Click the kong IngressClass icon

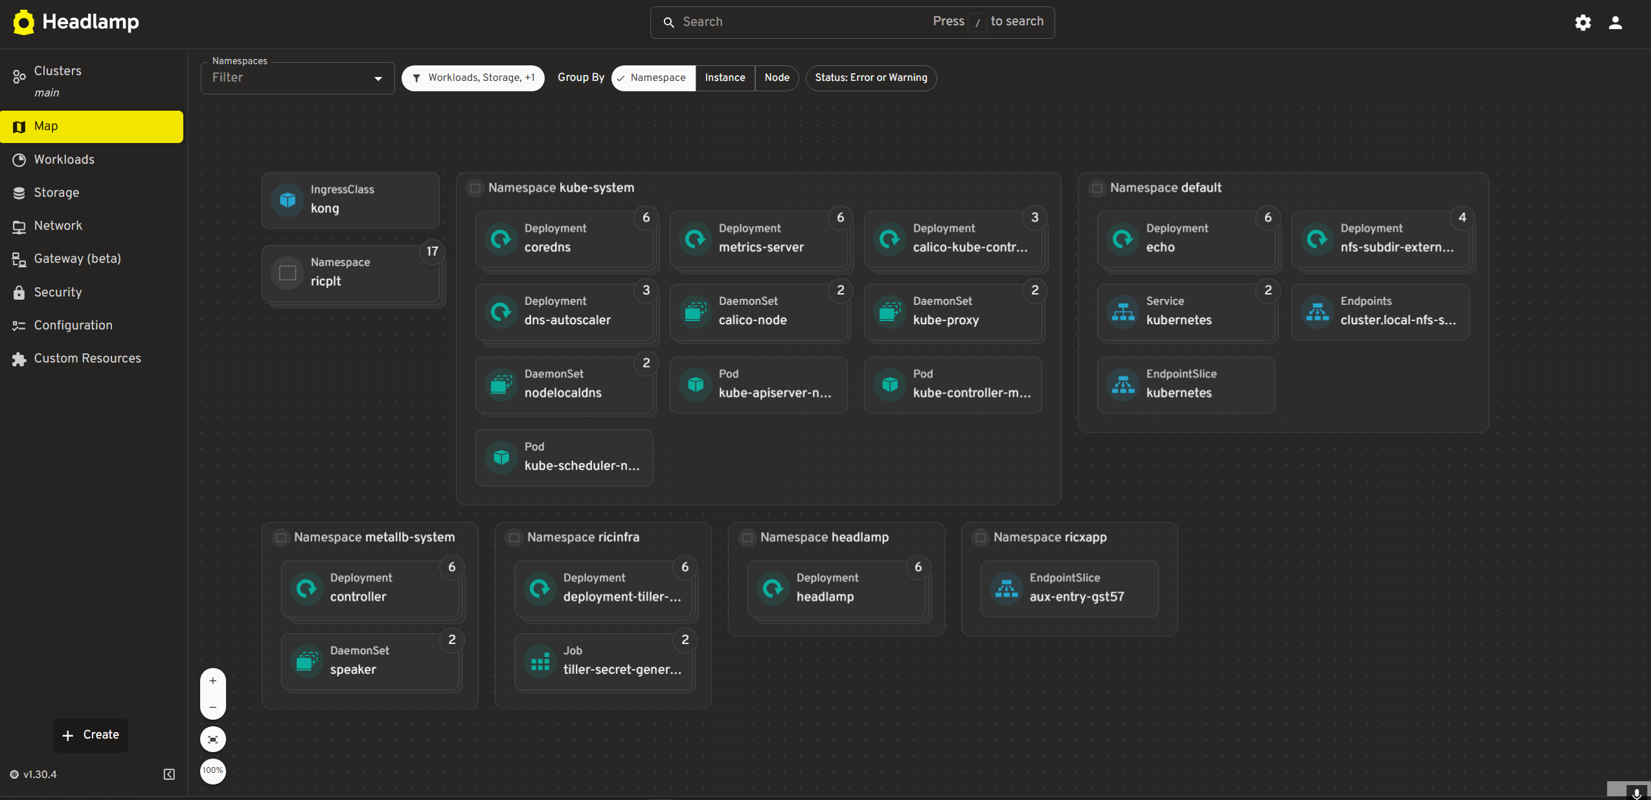coord(288,200)
